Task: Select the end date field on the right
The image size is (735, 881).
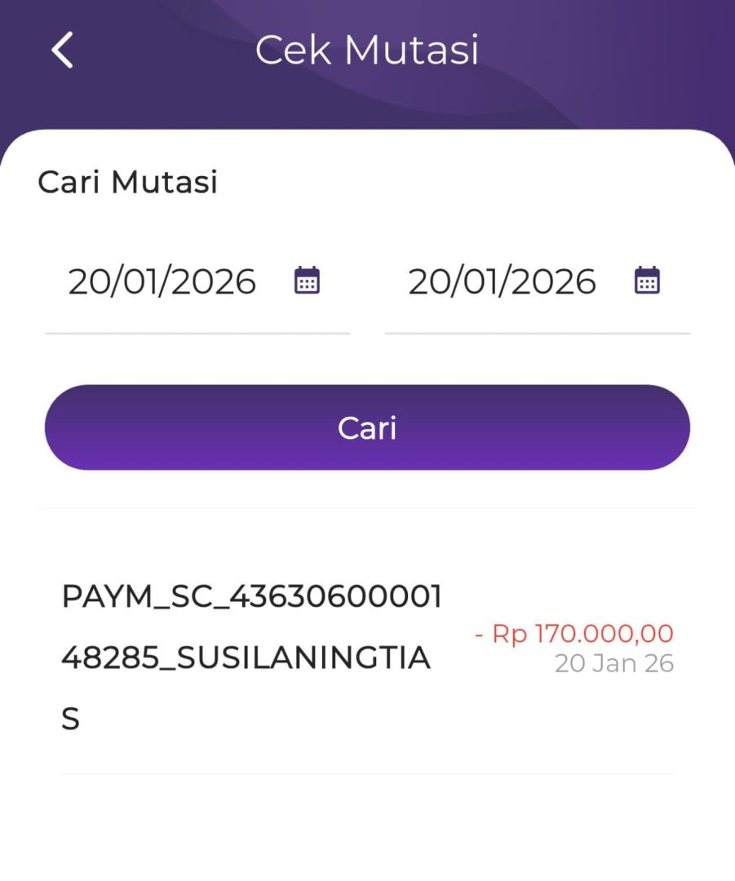Action: tap(502, 282)
